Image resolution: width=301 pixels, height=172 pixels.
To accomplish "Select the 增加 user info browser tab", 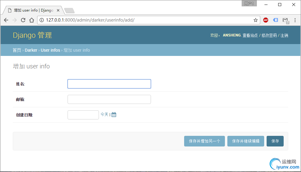I will tap(33, 10).
